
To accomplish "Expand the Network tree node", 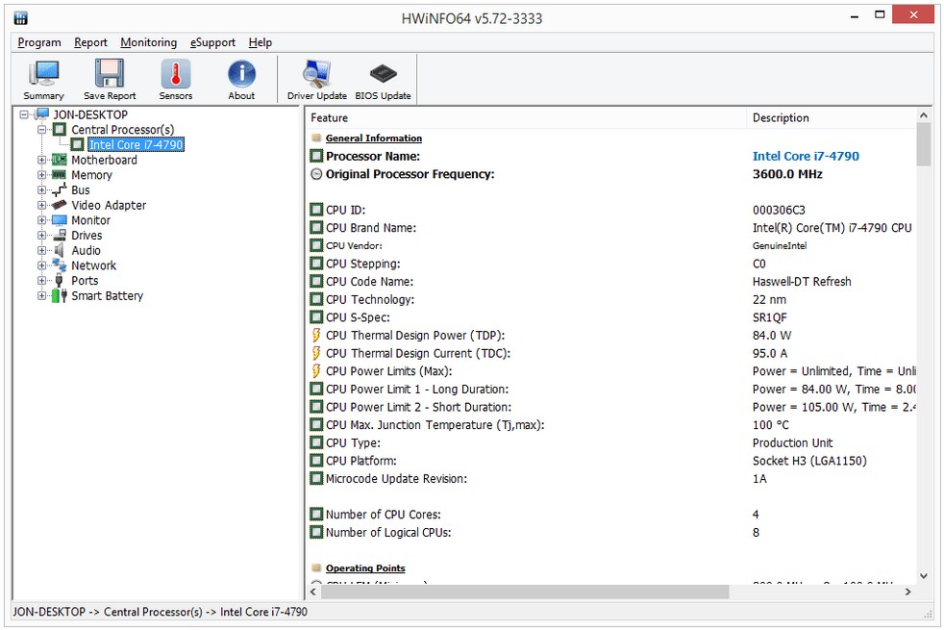I will tap(41, 265).
